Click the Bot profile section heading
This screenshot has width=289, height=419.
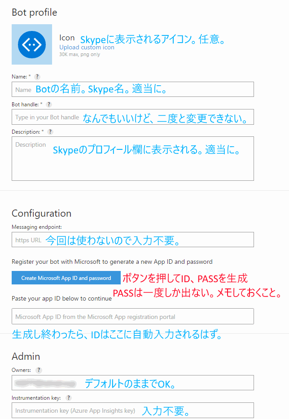[x=34, y=13]
